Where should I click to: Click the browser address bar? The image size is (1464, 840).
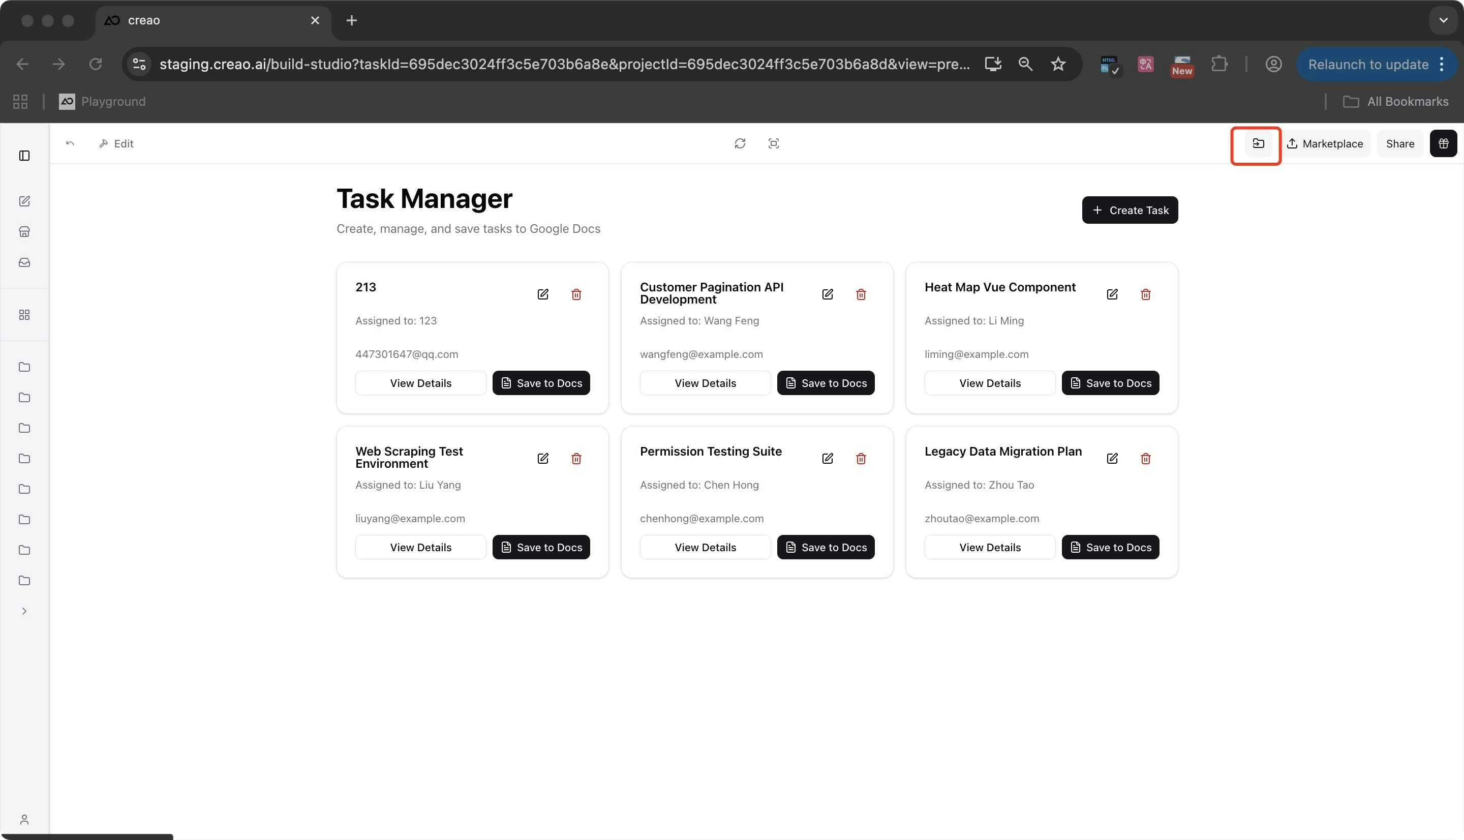(564, 64)
